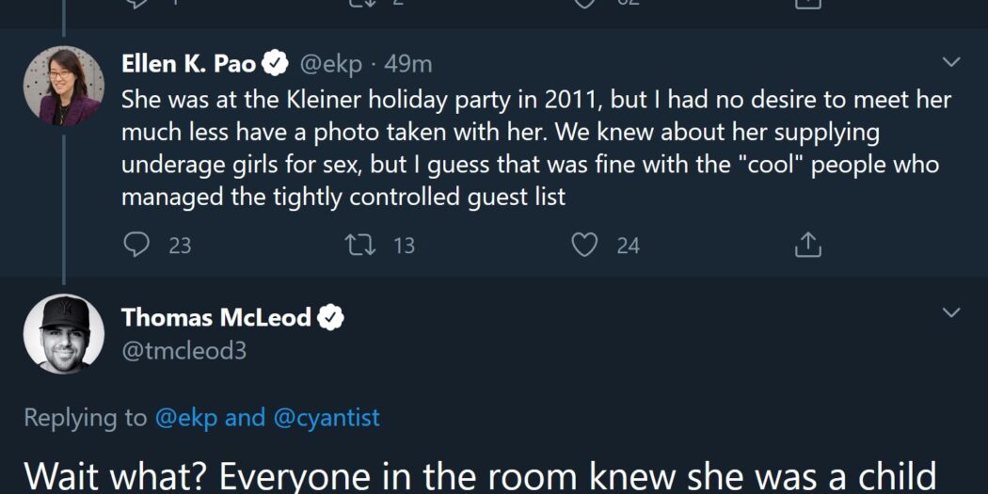The image size is (988, 494).
Task: Click the Thomas McLeod display name
Action: [x=216, y=318]
